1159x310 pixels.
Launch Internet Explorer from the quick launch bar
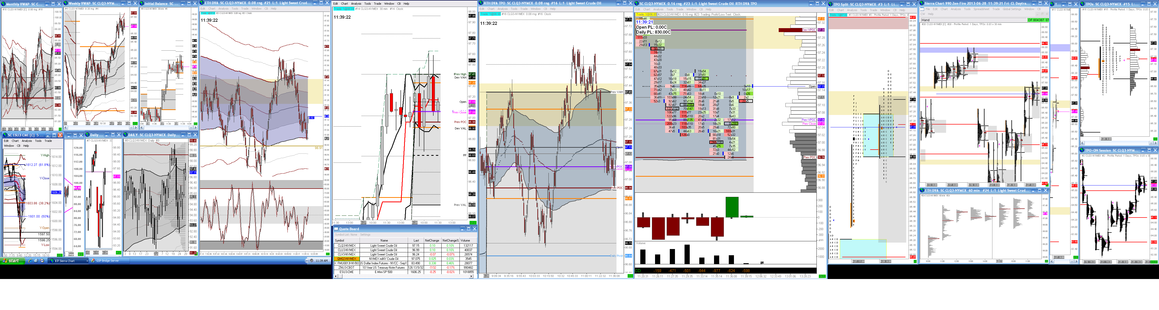pyautogui.click(x=31, y=261)
